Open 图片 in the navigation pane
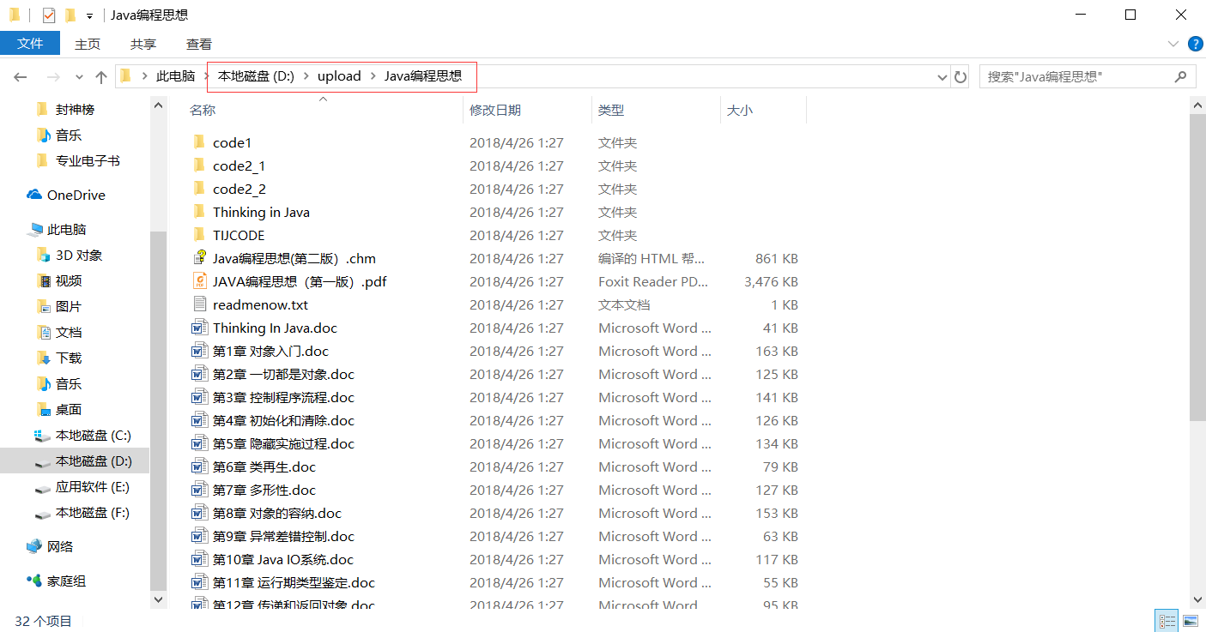The height and width of the screenshot is (632, 1206). (x=69, y=306)
